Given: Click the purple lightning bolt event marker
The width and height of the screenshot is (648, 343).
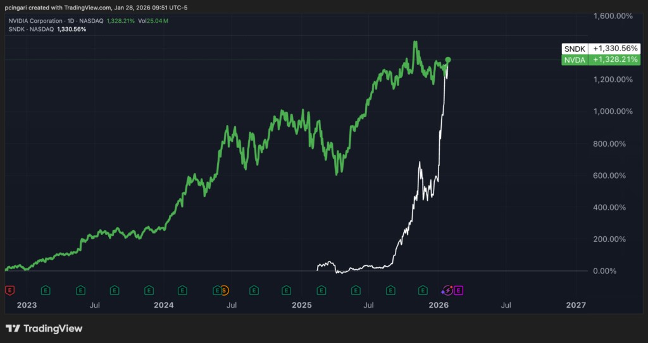Looking at the screenshot, I should [447, 290].
